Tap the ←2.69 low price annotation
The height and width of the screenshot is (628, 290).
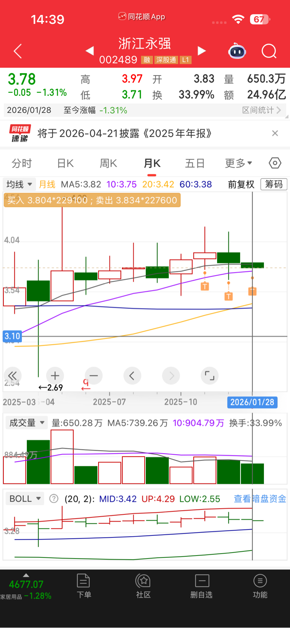pos(51,387)
